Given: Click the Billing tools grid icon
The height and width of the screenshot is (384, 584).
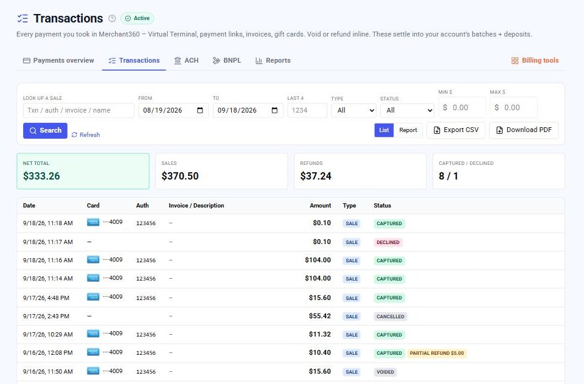Looking at the screenshot, I should click(515, 61).
